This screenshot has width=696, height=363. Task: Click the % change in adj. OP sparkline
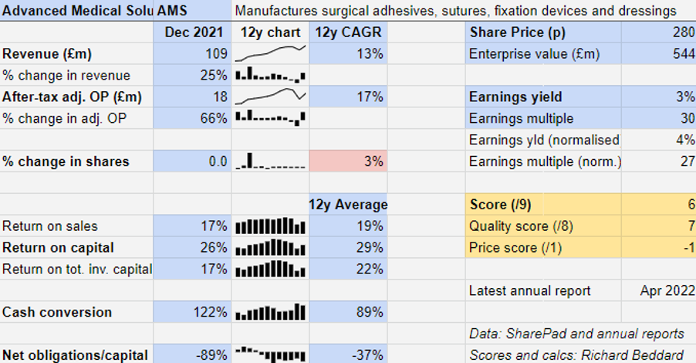[270, 119]
